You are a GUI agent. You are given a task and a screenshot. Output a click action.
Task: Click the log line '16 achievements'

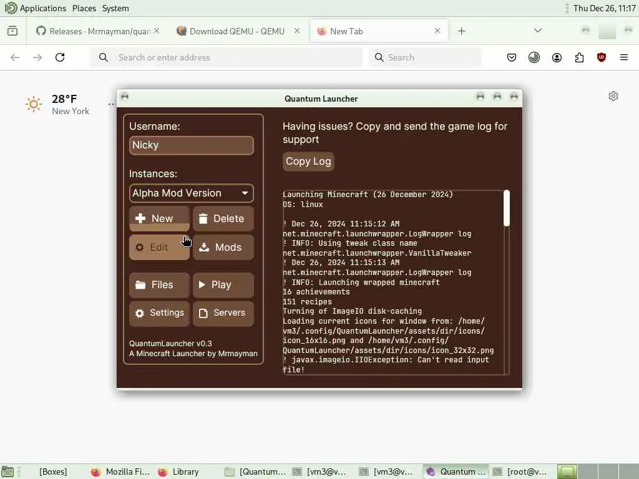tap(316, 292)
